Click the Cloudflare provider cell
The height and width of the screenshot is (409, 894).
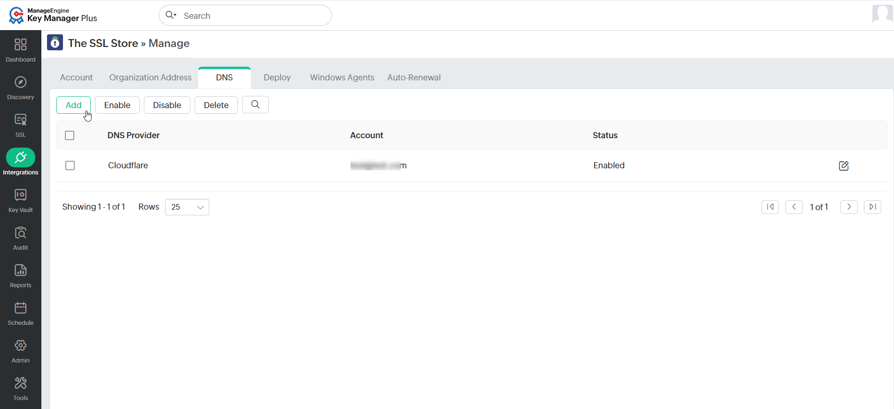(128, 165)
